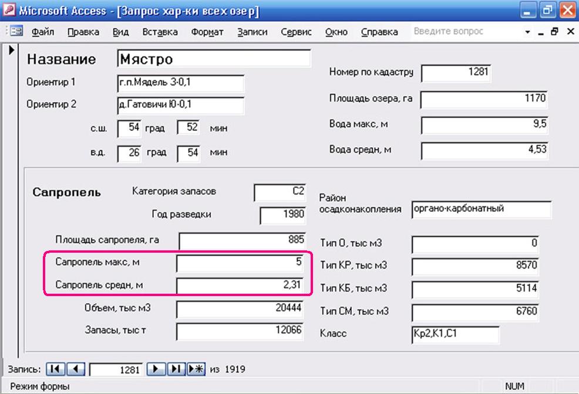Open the Окно menu
The width and height of the screenshot is (579, 394).
336,32
